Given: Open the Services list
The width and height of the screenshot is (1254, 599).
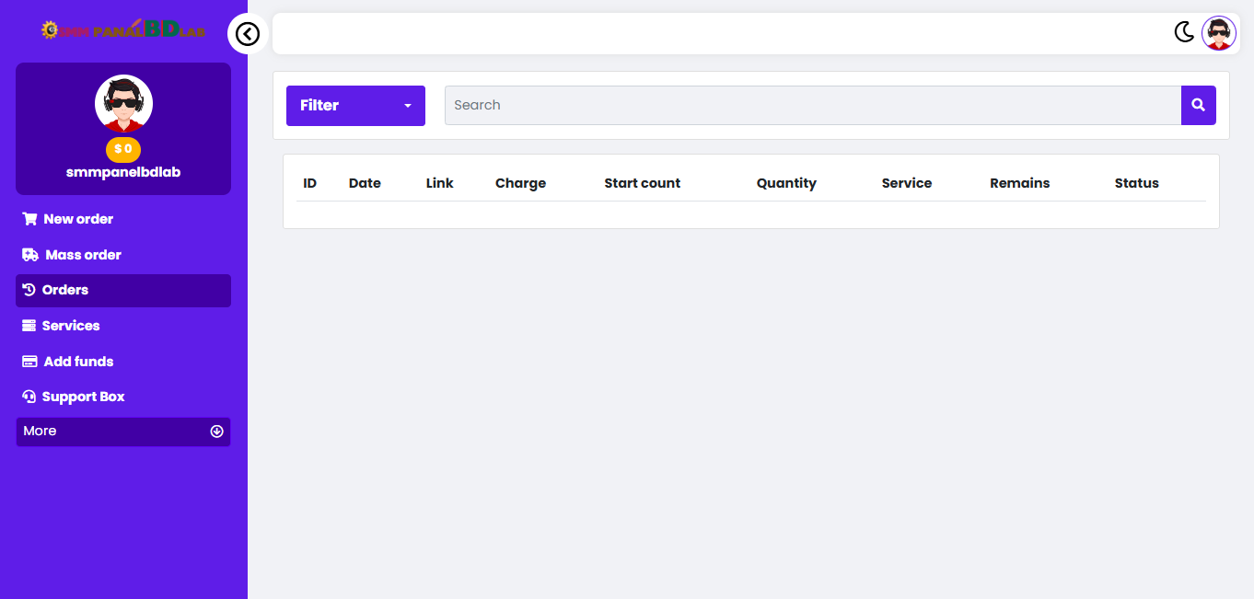Looking at the screenshot, I should click(x=71, y=326).
